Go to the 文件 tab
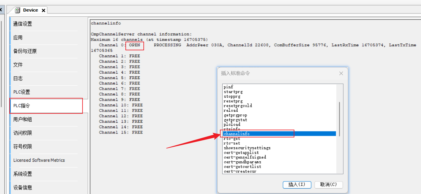421x194 pixels. [18, 65]
